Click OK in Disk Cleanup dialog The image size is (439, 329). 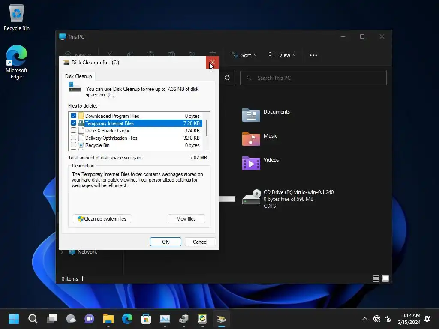[165, 242]
